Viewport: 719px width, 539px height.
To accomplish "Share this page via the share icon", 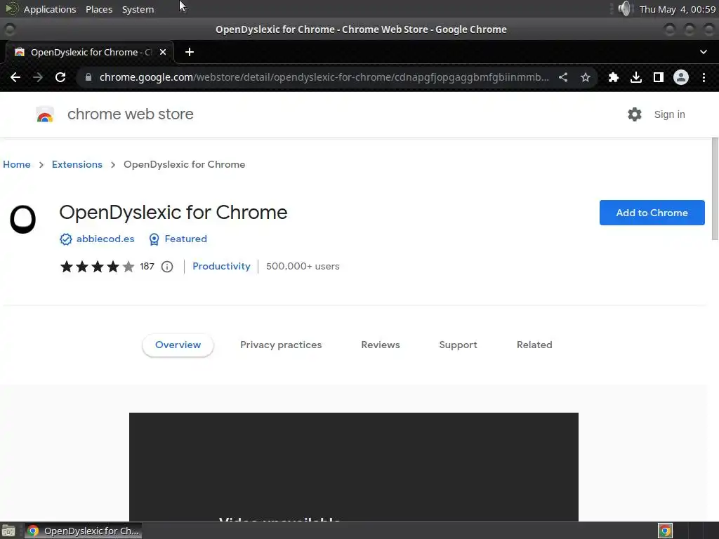I will pyautogui.click(x=563, y=77).
